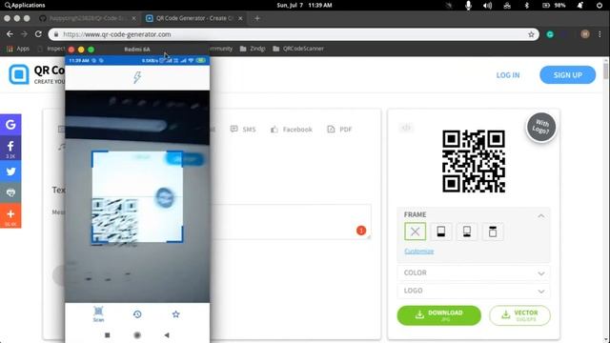Click the print sidebar share button
Screen dimensions: 610x343
tap(10, 192)
